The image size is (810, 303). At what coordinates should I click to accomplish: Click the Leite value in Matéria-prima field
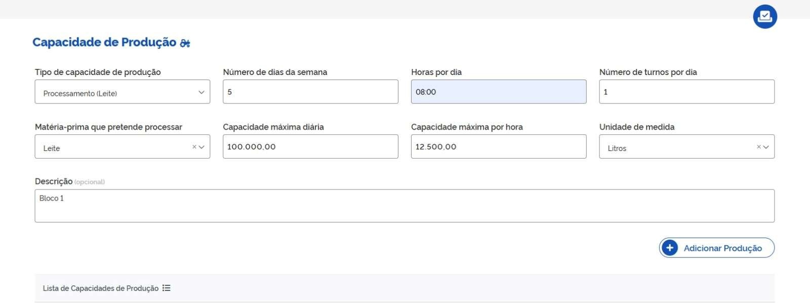52,148
